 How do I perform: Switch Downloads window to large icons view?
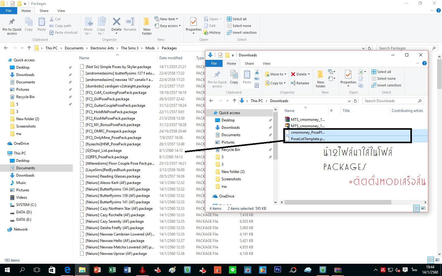[x=423, y=208]
